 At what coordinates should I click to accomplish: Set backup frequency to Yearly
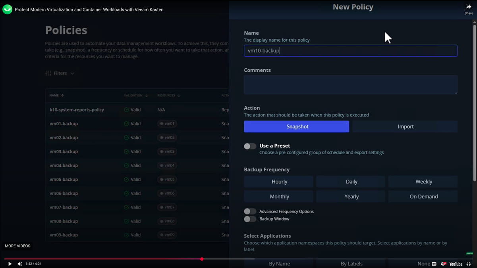point(351,197)
